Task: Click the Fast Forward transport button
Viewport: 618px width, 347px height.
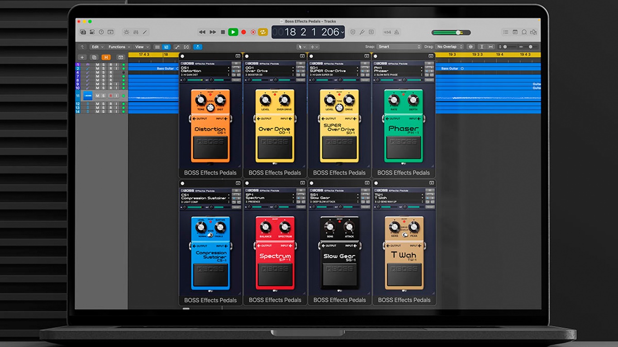Action: tap(213, 32)
